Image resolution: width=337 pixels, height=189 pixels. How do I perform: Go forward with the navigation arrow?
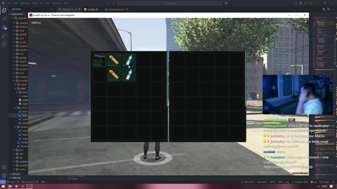[x=113, y=3]
